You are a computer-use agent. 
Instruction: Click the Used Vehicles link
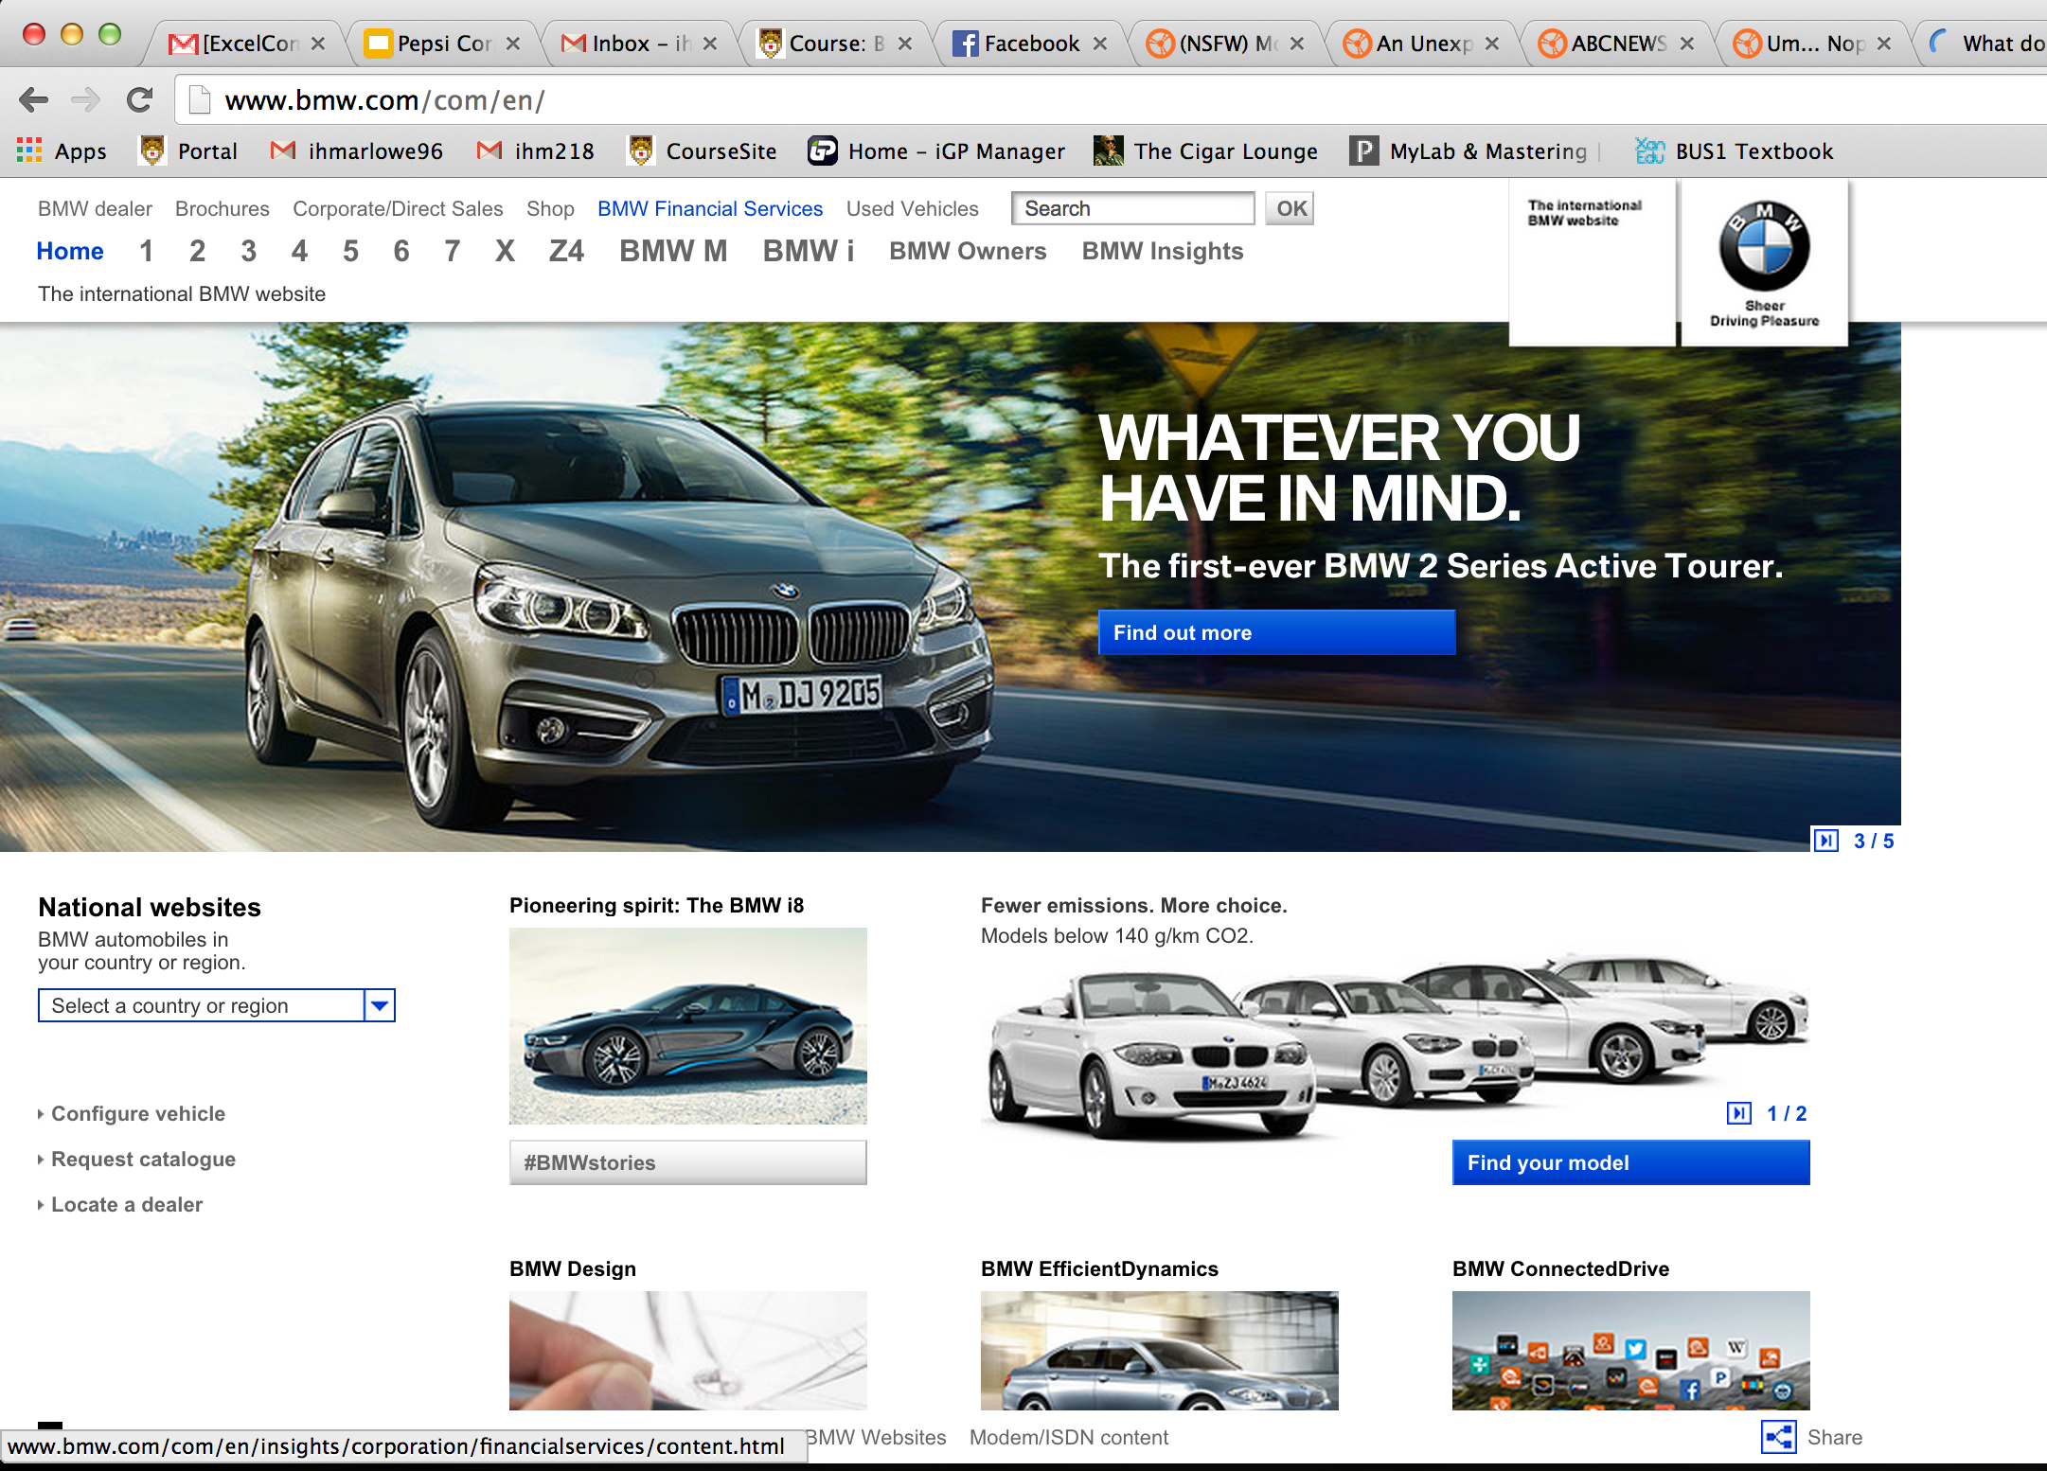(912, 208)
